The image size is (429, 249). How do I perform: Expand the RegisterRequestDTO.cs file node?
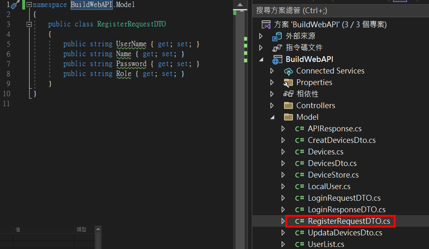coord(283,221)
